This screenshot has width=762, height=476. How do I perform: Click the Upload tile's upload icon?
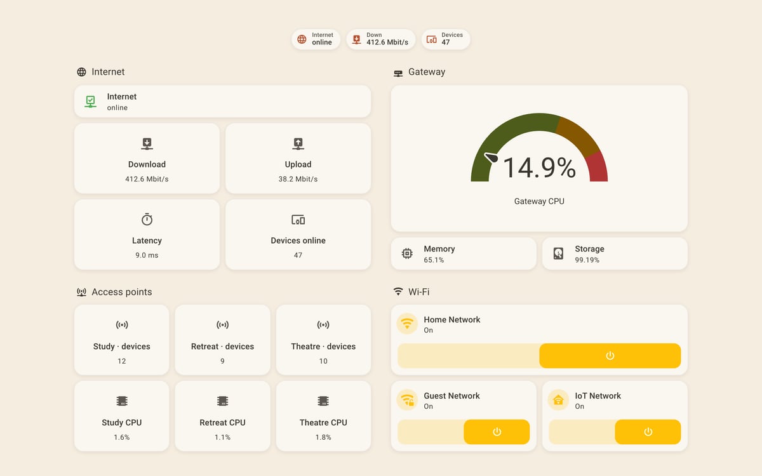coord(298,143)
